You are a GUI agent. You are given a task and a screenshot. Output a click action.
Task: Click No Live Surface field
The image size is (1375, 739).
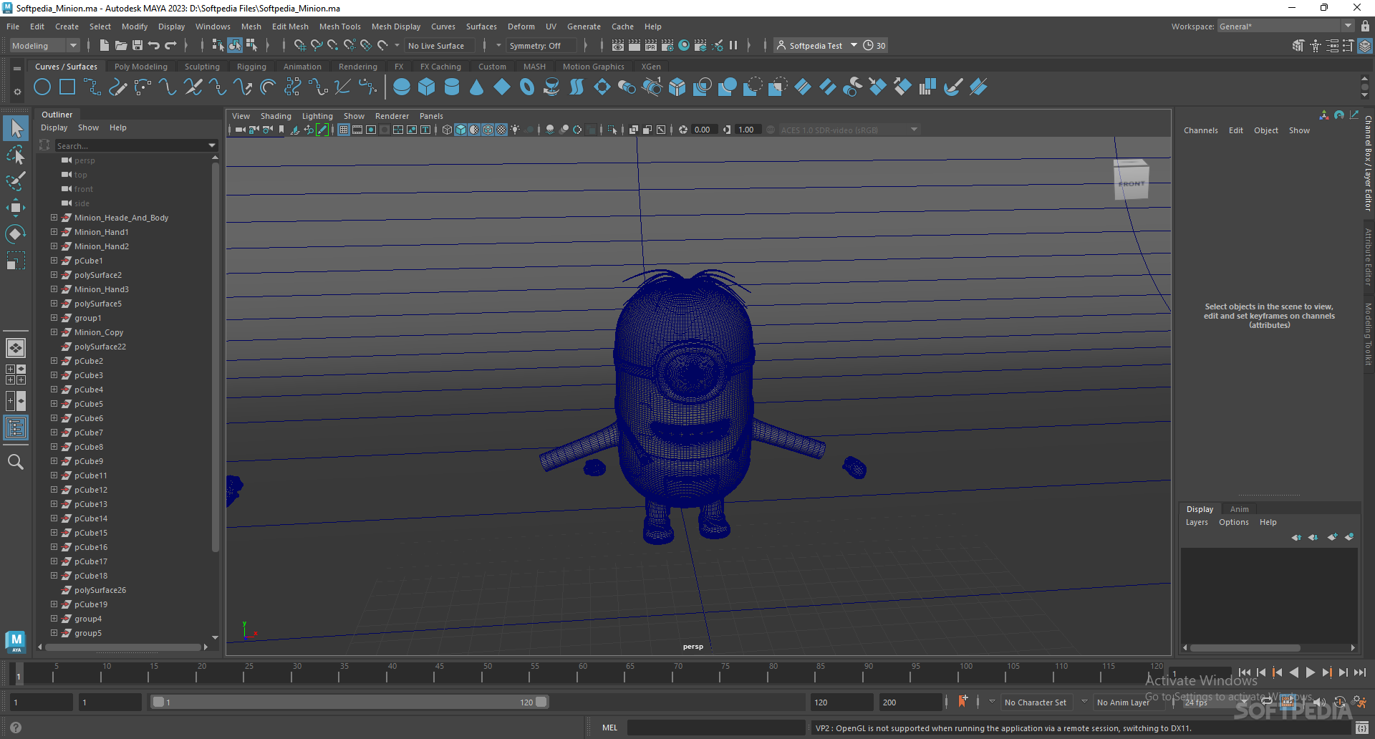click(x=439, y=45)
